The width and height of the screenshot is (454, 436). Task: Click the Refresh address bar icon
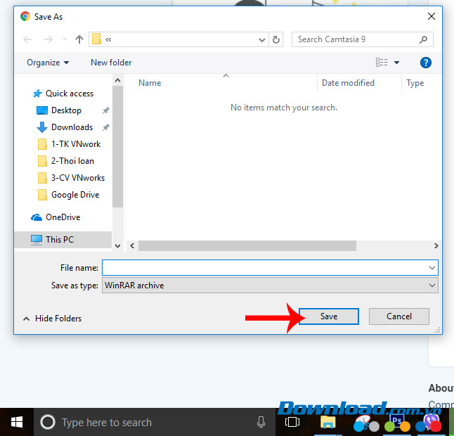276,39
